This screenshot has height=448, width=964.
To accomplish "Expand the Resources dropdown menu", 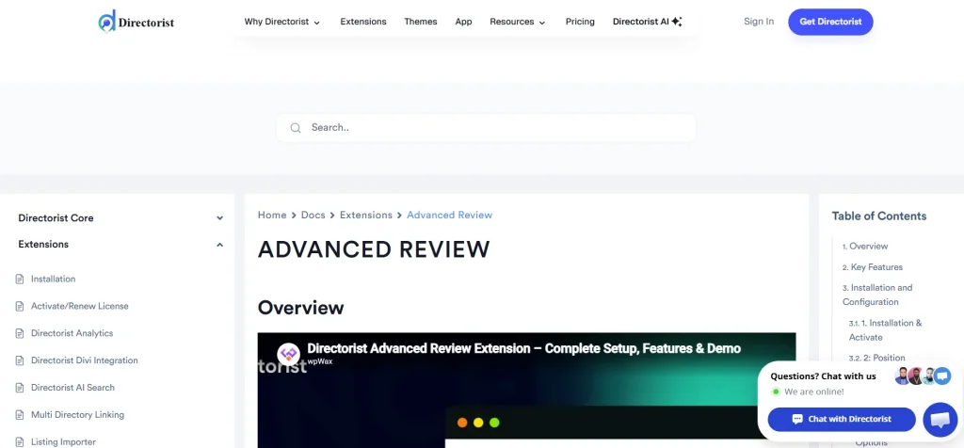I will tap(518, 22).
